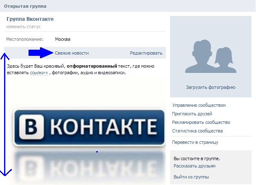Click the bold word 'отформатированный'
Image resolution: width=256 pixels, height=185 pixels.
tap(92, 66)
